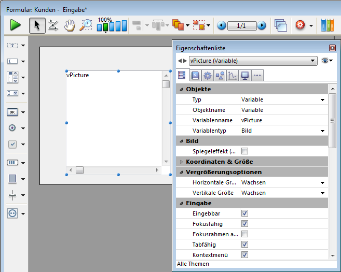Select the arrow pointer tool

37,25
